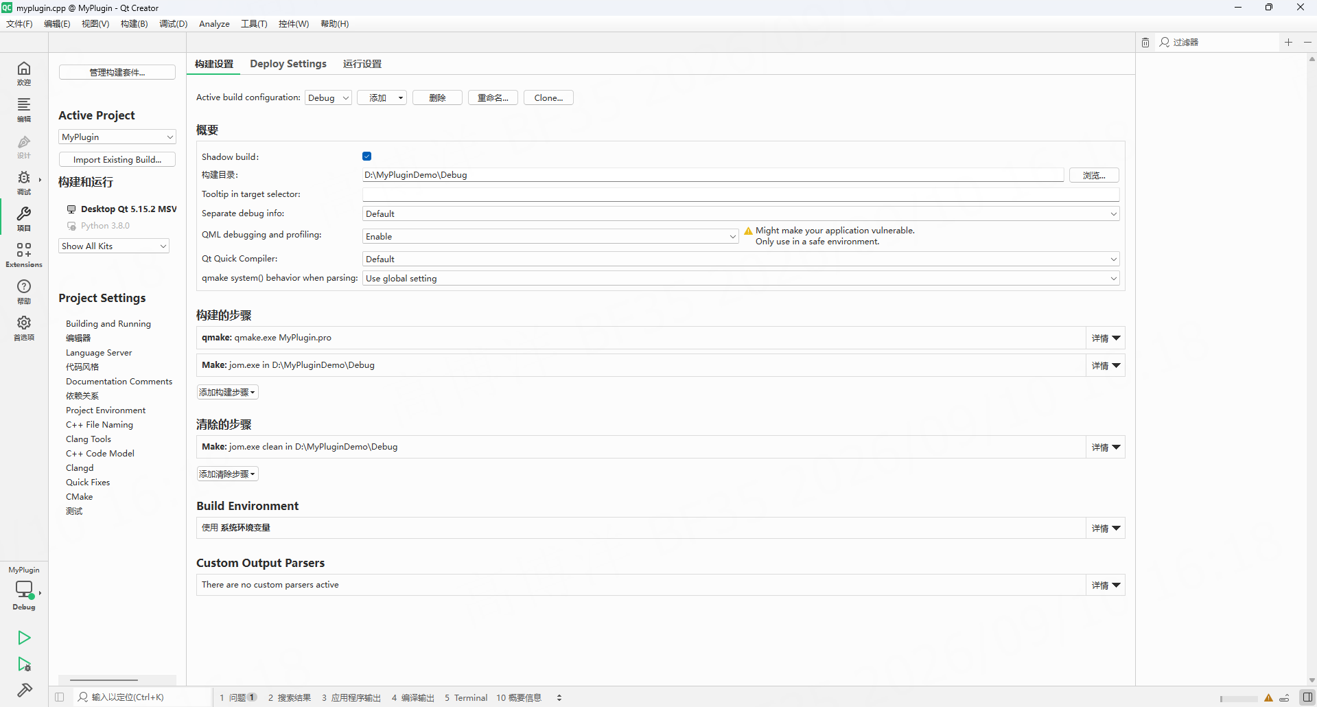Viewport: 1317px width, 707px height.
Task: Zoom out with the minus icon
Action: [1307, 43]
